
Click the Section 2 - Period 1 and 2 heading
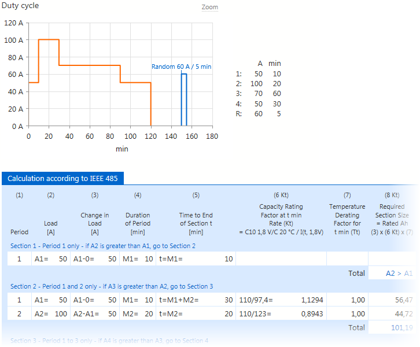[x=112, y=286]
